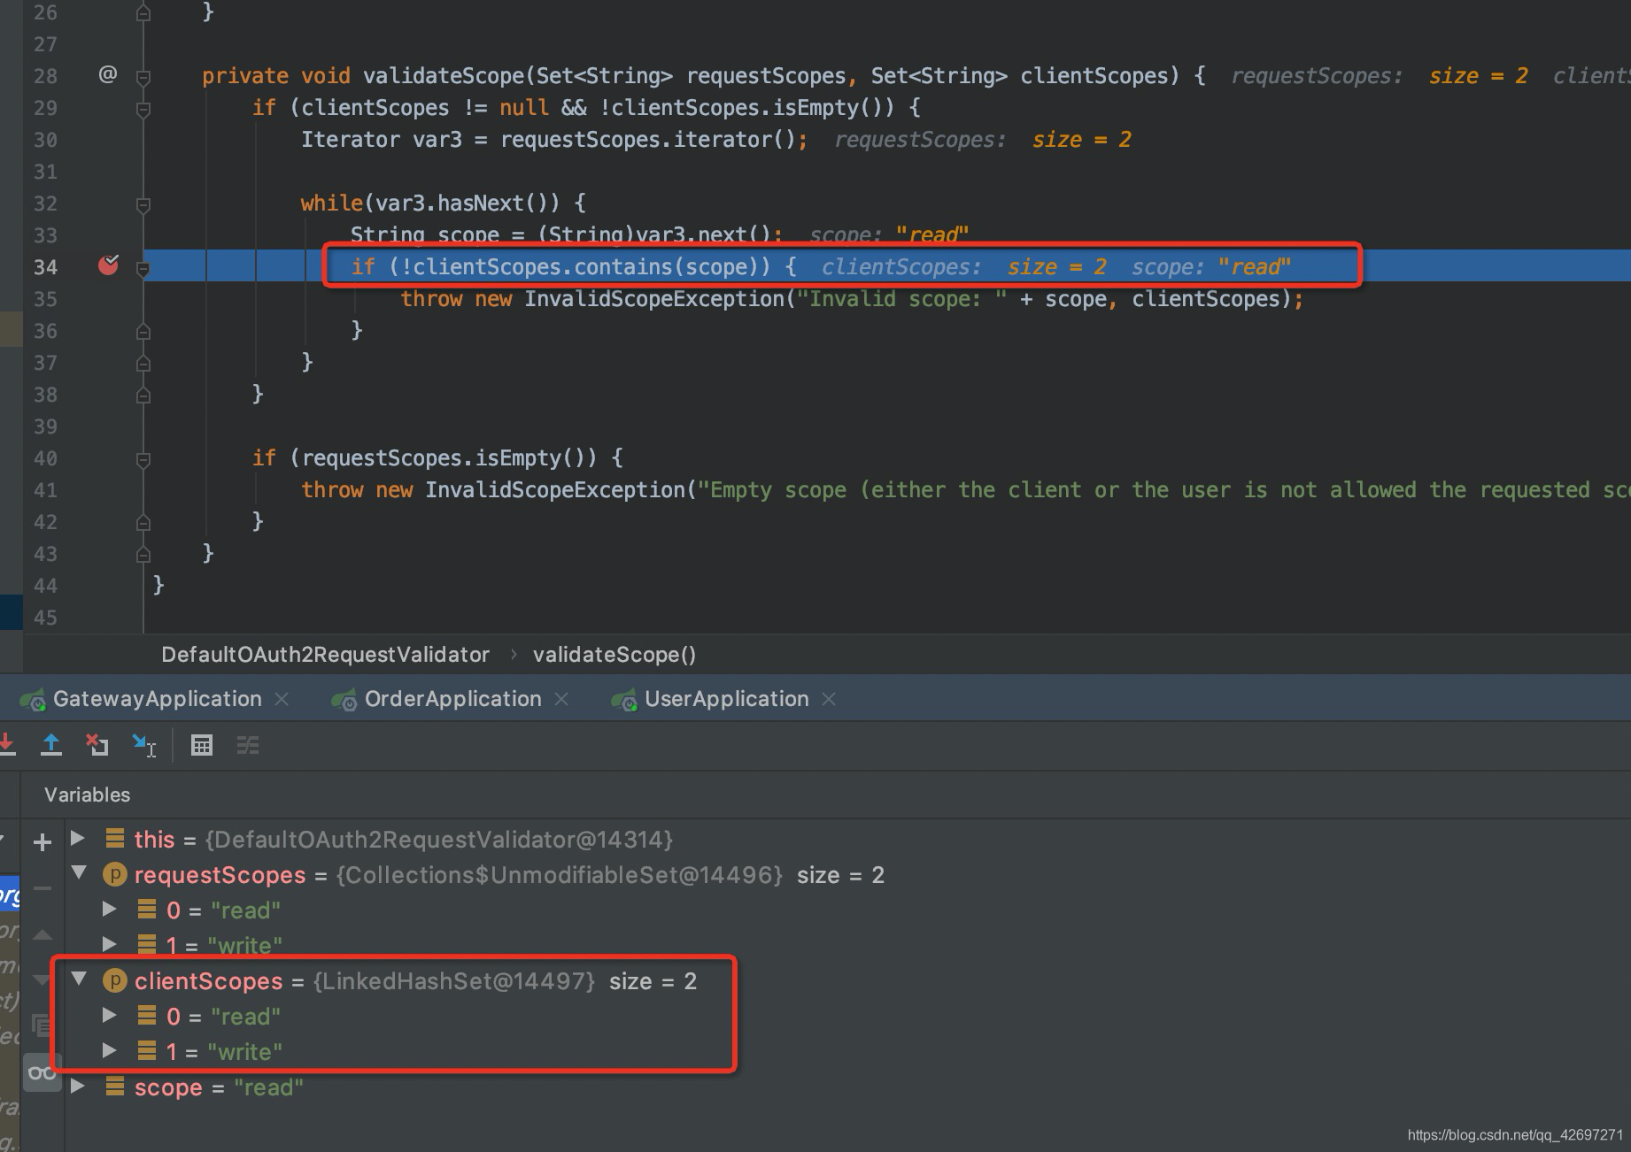This screenshot has width=1631, height=1152.
Task: Close the OrderApplication debug tab
Action: pos(561,699)
